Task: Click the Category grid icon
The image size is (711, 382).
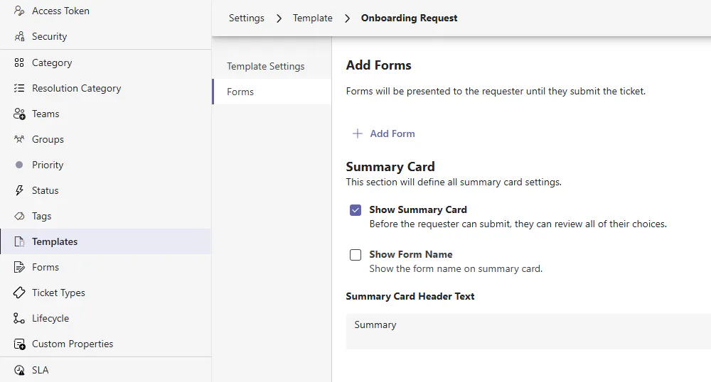Action: tap(19, 63)
